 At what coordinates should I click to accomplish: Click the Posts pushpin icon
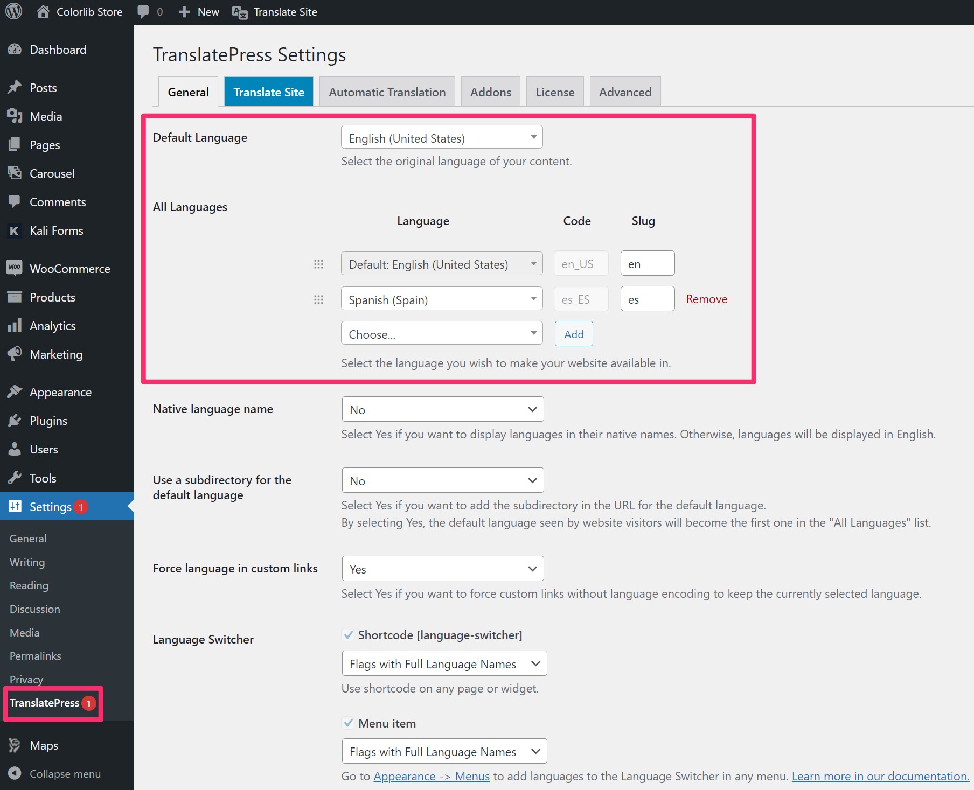tap(15, 87)
